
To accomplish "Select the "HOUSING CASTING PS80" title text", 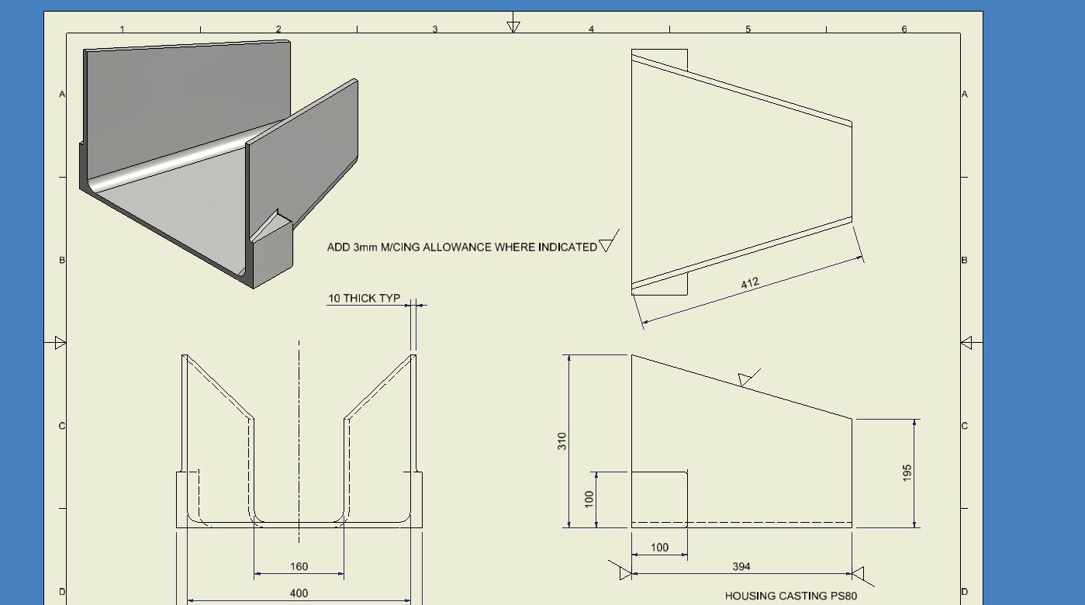I will 791,596.
